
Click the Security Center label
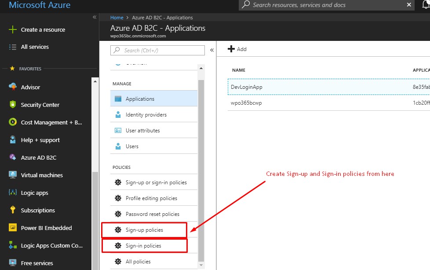40,105
